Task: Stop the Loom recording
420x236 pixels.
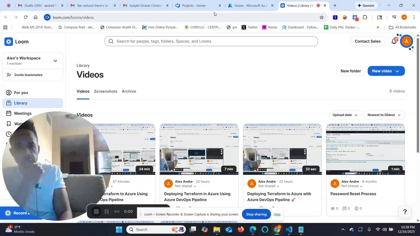Action: point(96,212)
